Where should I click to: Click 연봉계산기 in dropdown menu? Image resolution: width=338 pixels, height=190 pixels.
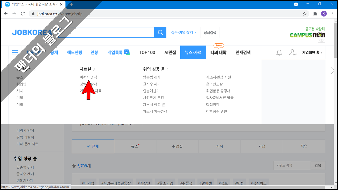(151, 91)
